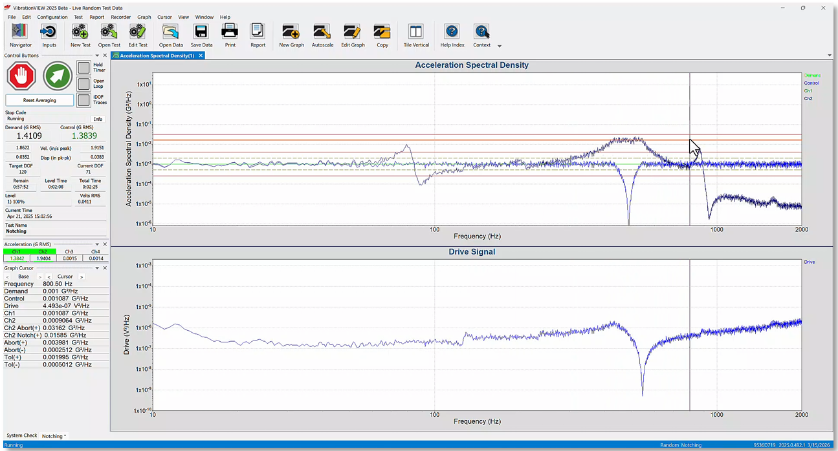
Task: Click the Report icon in toolbar
Action: pyautogui.click(x=258, y=36)
